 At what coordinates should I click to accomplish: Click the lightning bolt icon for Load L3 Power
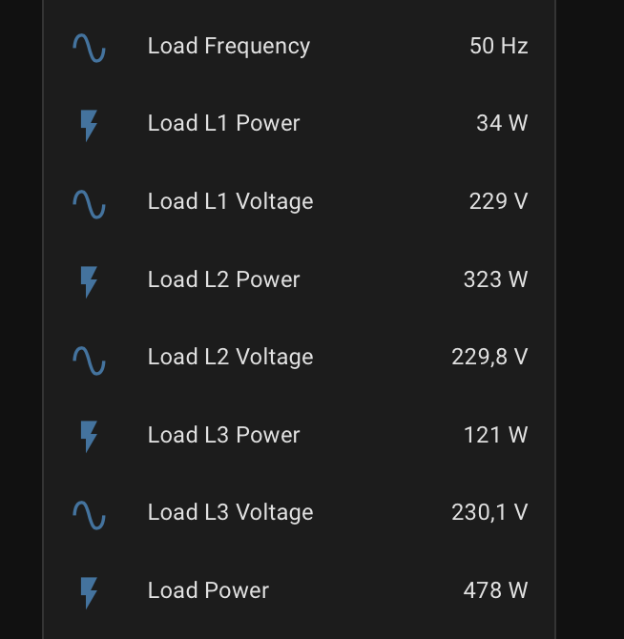tap(89, 437)
